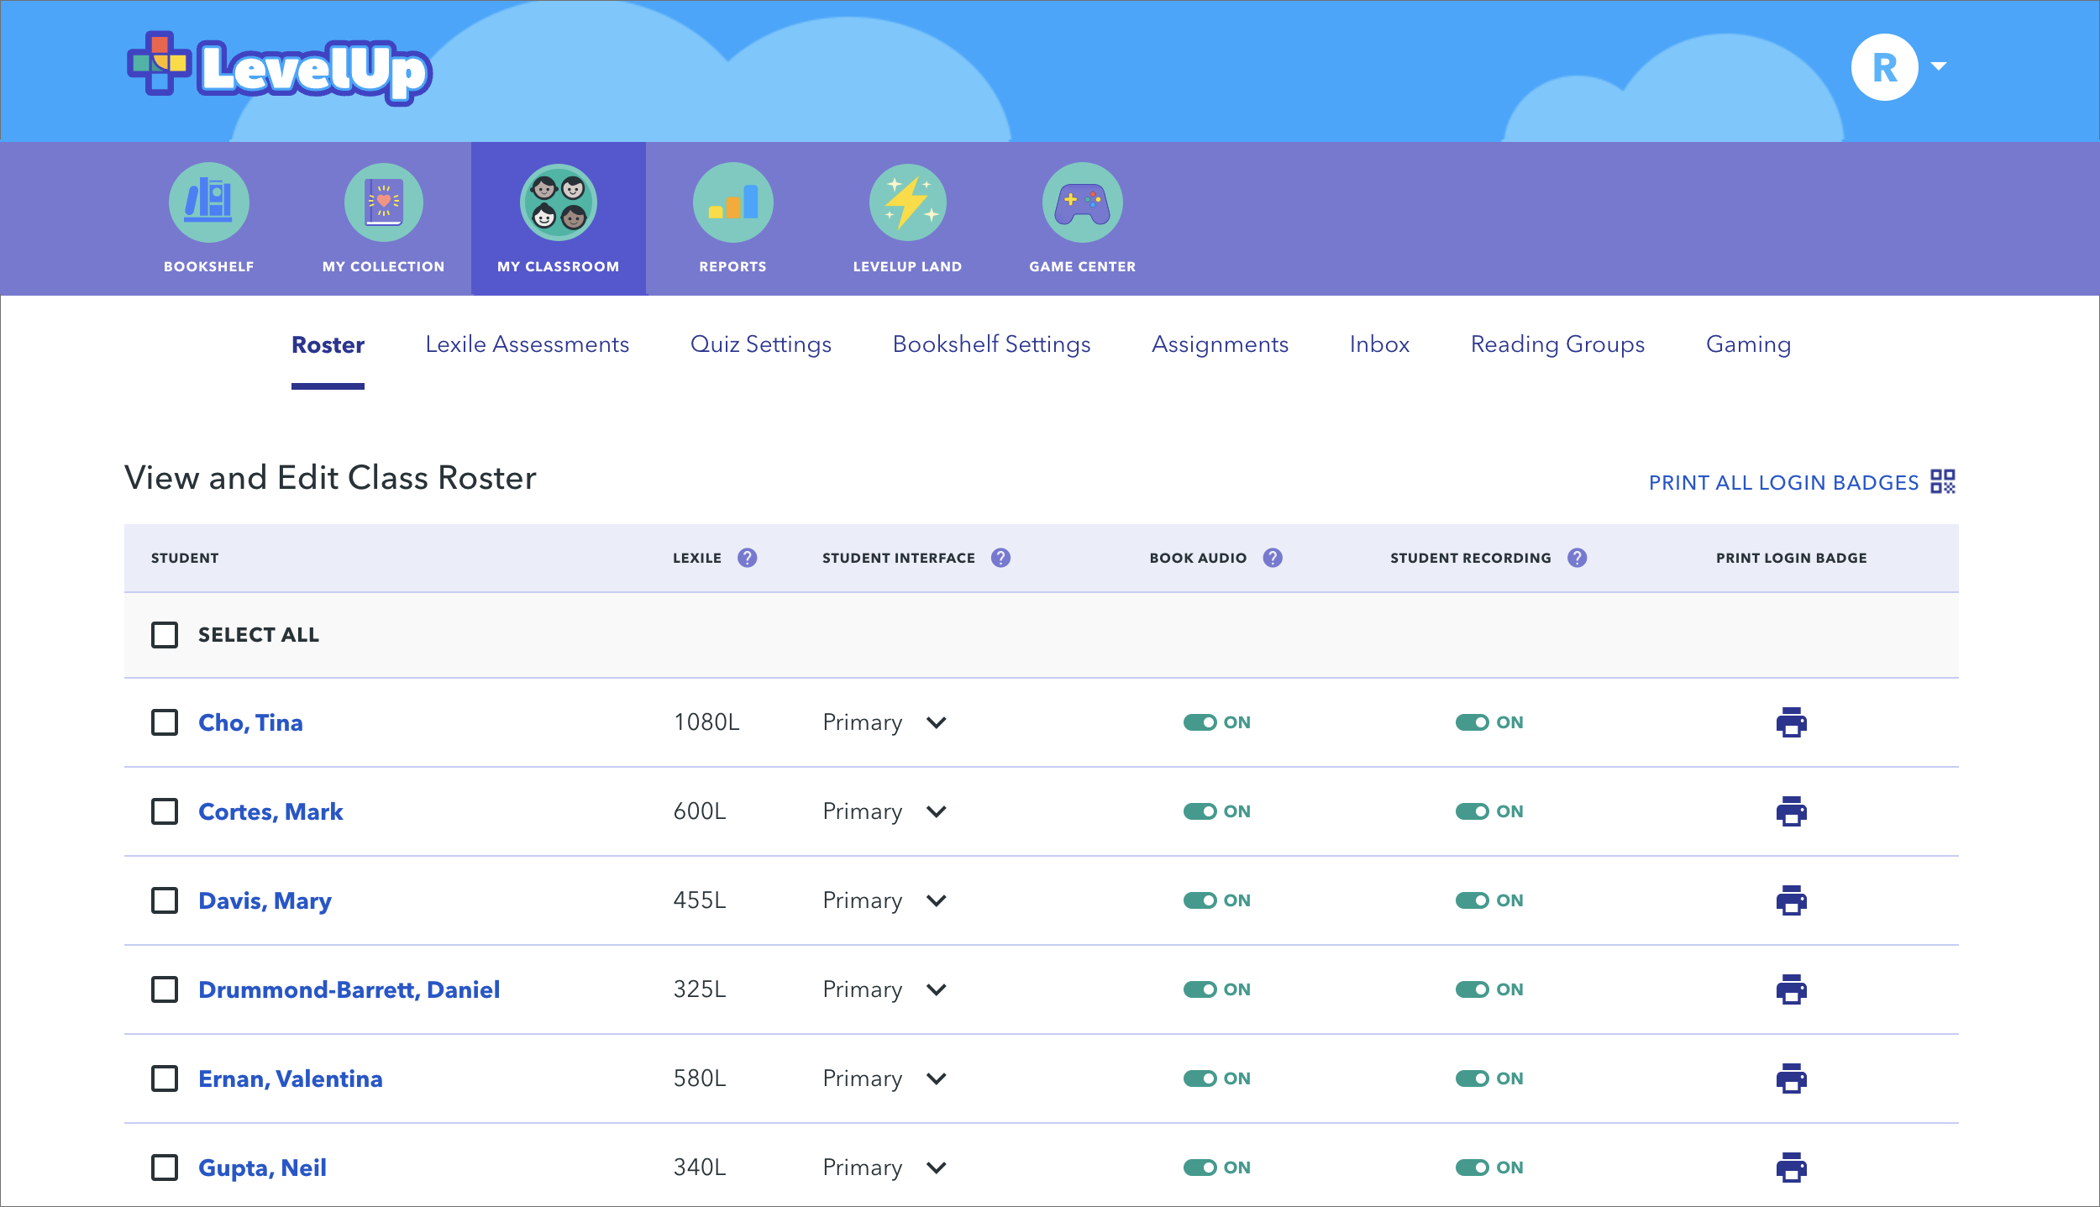
Task: Open the Bookshelf navigation icon
Action: (208, 202)
